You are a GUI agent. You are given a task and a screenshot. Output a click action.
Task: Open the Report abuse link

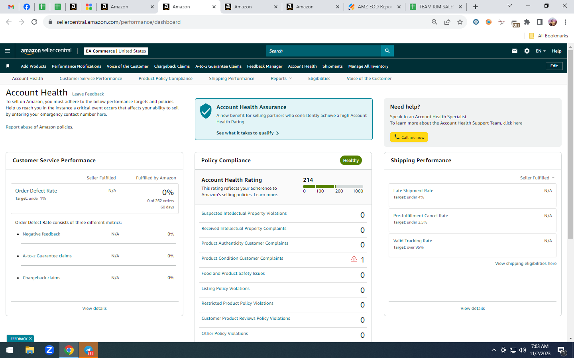pyautogui.click(x=19, y=127)
